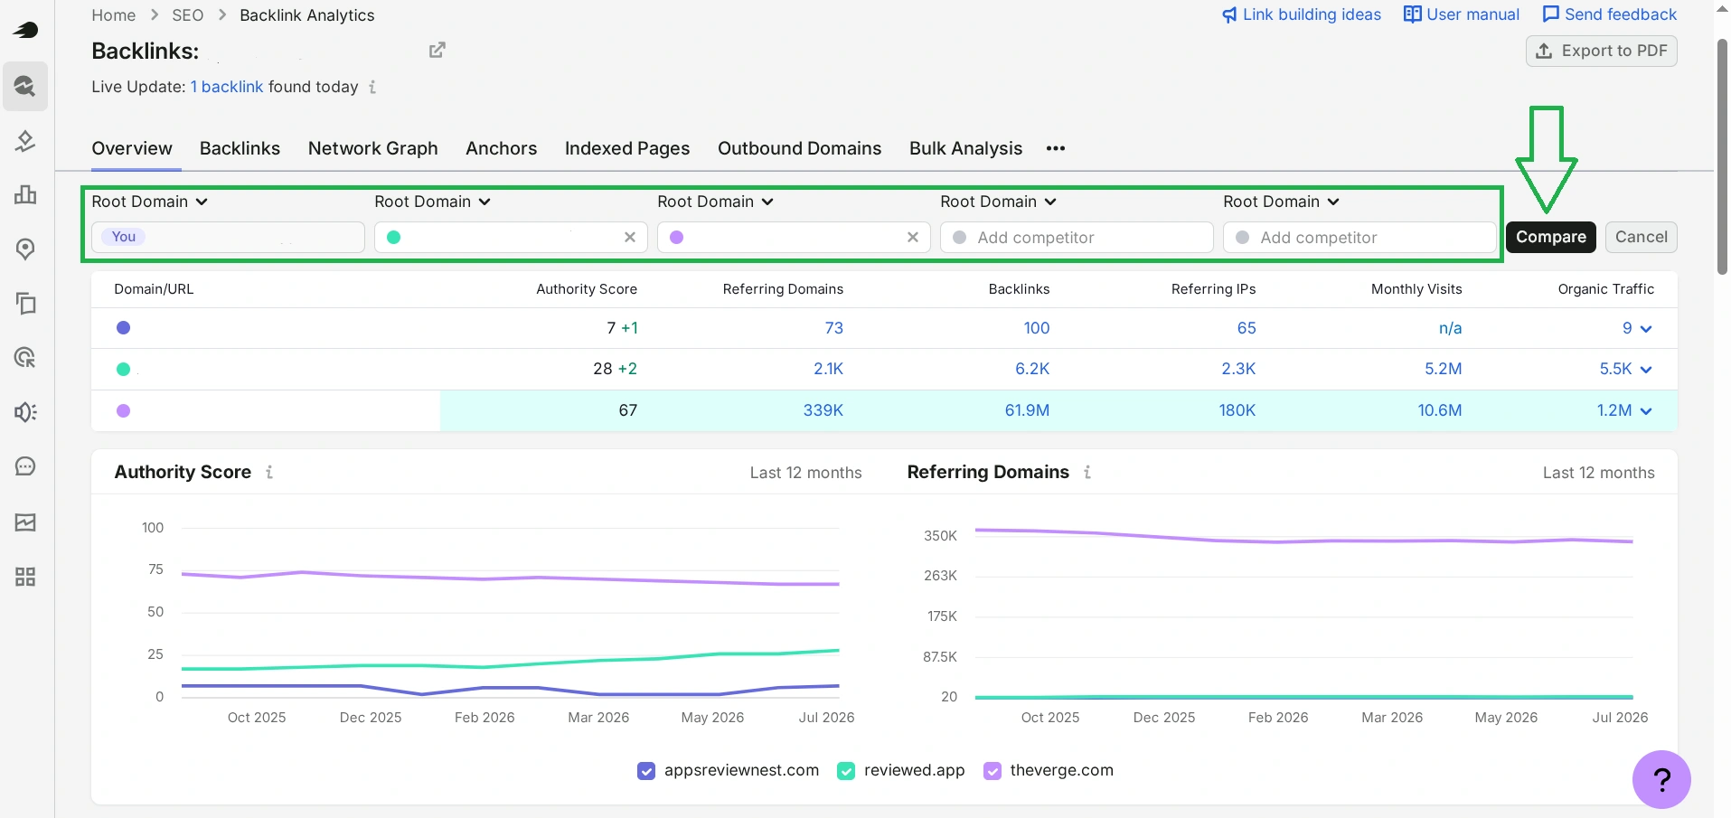
Task: Open the Social chat bubble sidebar icon
Action: [25, 466]
